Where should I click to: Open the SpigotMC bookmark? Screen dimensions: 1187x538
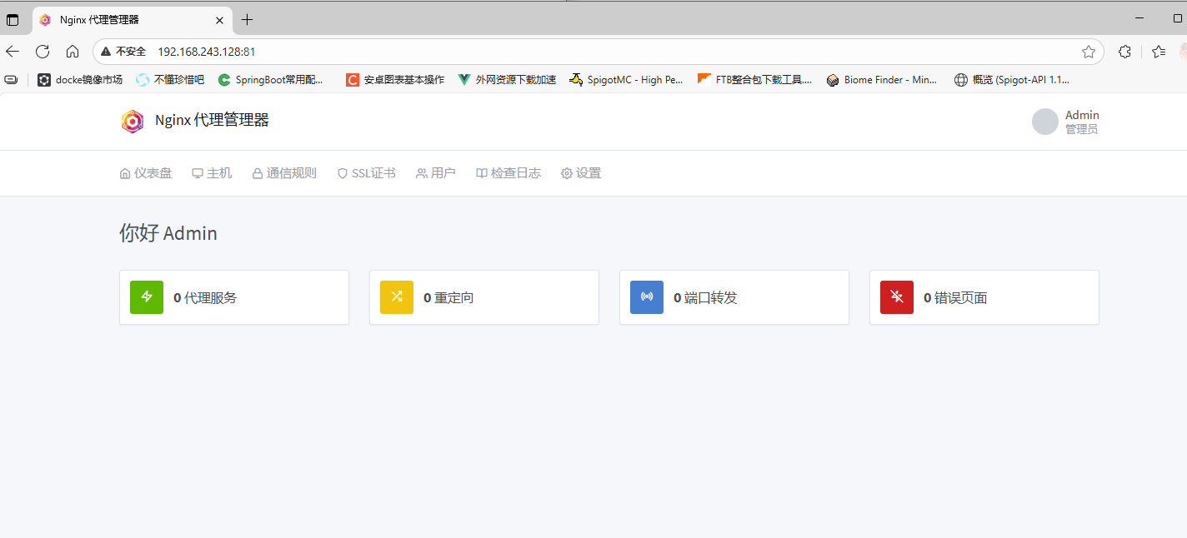coord(626,80)
